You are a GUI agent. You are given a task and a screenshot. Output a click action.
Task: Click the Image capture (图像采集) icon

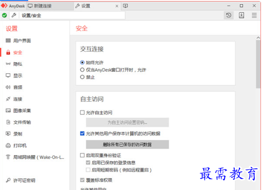pyautogui.click(x=8, y=110)
